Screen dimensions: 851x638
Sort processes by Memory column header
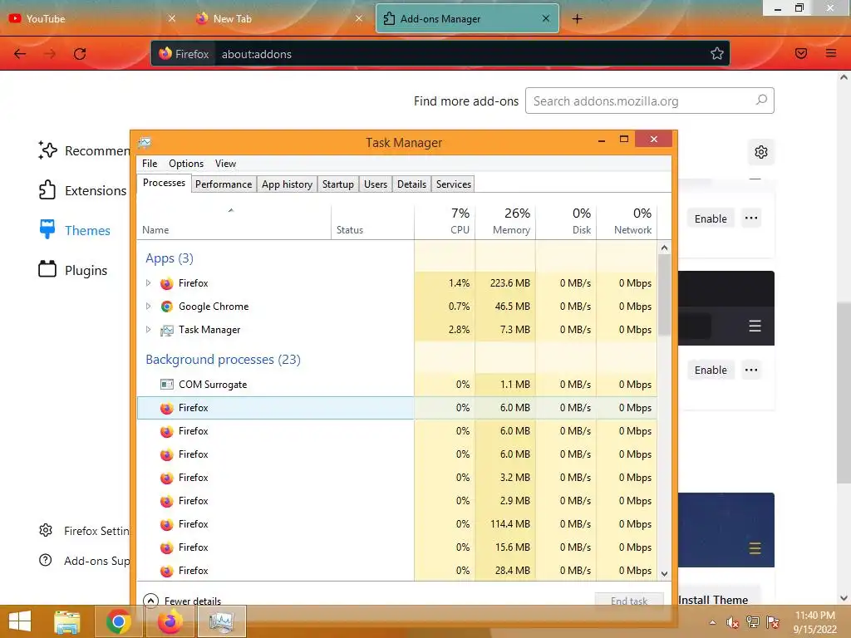click(x=506, y=223)
